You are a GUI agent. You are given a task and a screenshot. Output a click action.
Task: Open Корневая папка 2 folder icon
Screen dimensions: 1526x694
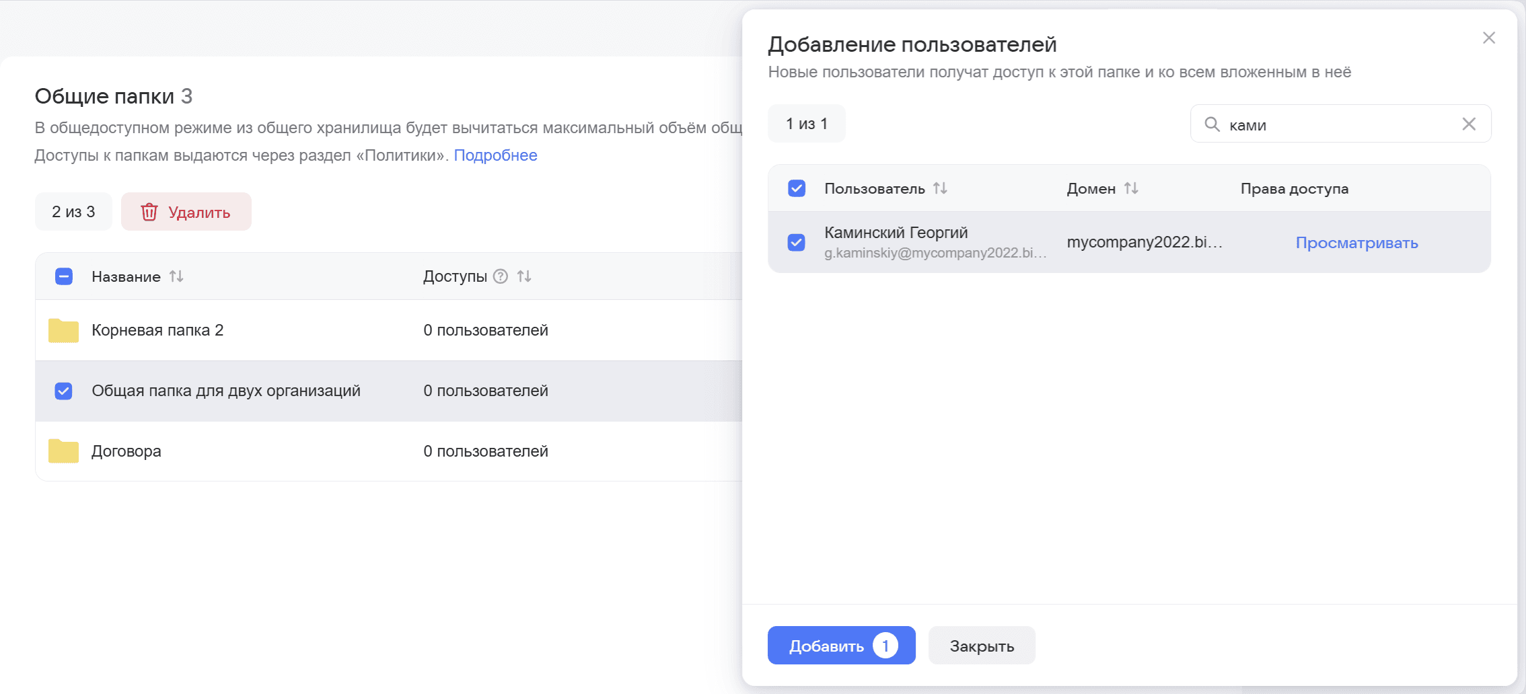63,330
